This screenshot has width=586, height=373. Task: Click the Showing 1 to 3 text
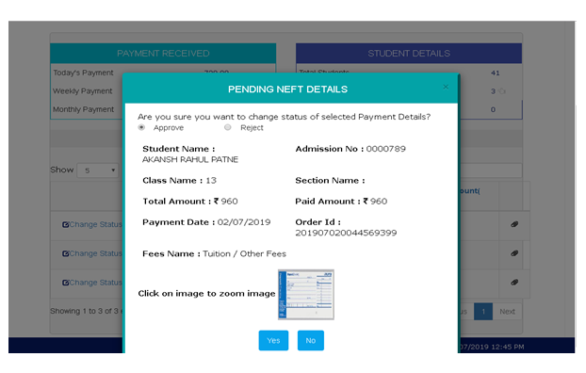coord(87,311)
